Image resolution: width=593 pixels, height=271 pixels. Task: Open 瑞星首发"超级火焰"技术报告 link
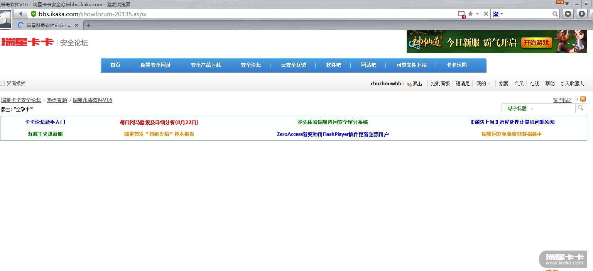tap(159, 134)
